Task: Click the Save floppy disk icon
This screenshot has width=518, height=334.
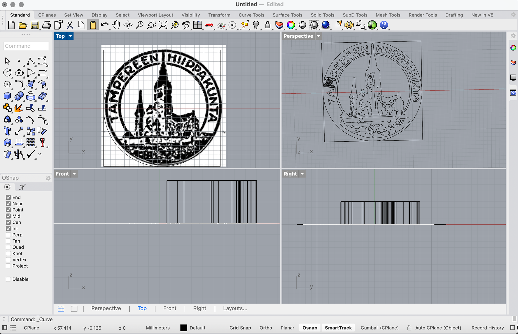Action: pyautogui.click(x=35, y=25)
